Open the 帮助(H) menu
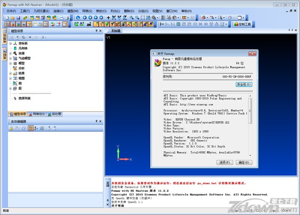The height and width of the screenshot is (215, 300). point(186,10)
